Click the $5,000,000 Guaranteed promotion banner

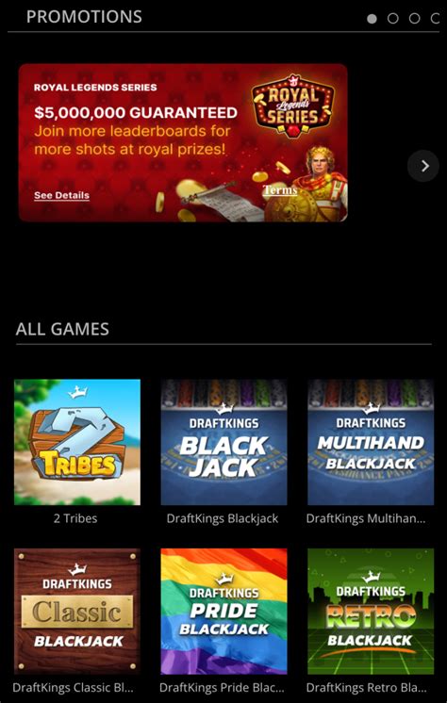point(183,142)
